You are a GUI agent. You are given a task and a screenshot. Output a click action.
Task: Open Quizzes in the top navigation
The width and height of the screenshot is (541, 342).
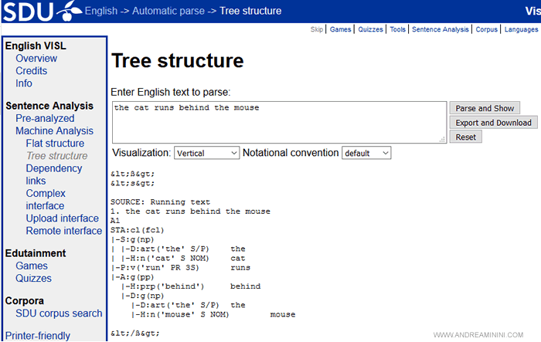371,29
